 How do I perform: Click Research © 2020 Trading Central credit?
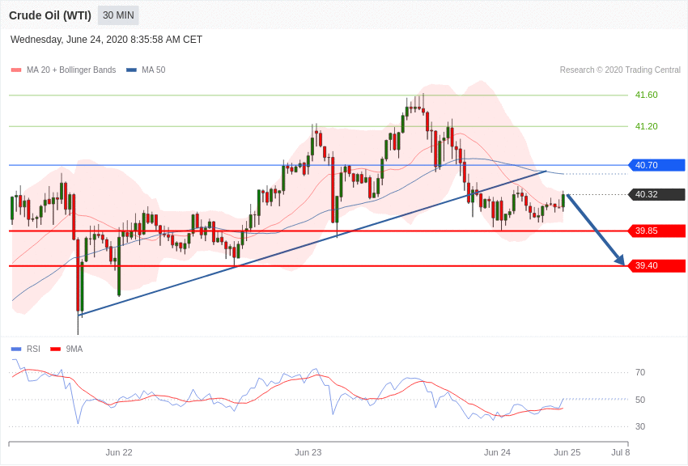[x=620, y=70]
